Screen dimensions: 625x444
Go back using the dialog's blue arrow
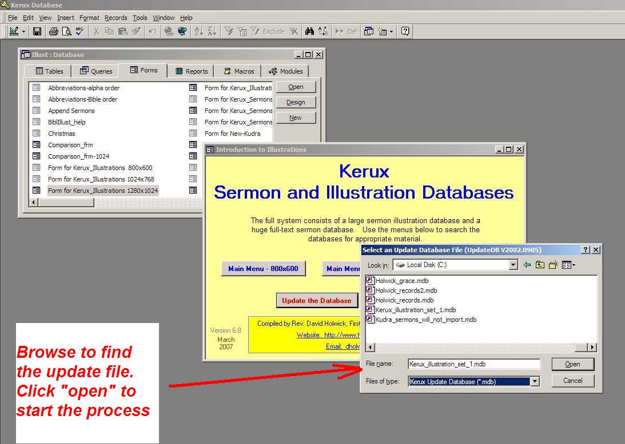point(527,265)
